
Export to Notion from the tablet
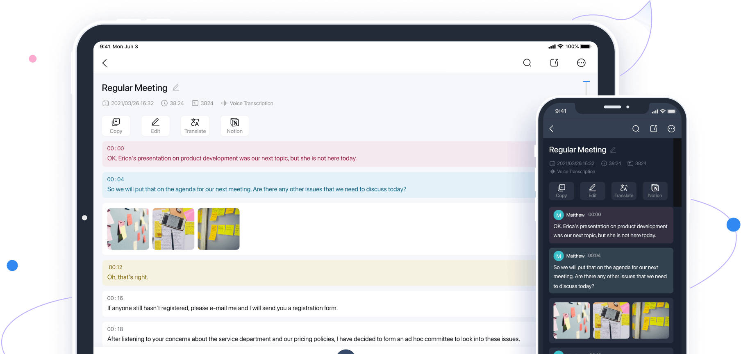(234, 126)
